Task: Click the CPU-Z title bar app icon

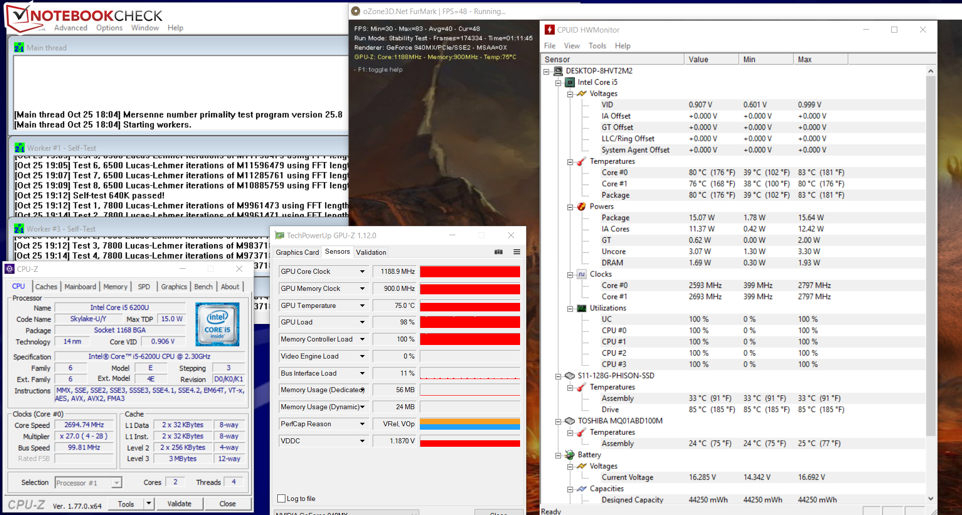Action: [x=10, y=269]
